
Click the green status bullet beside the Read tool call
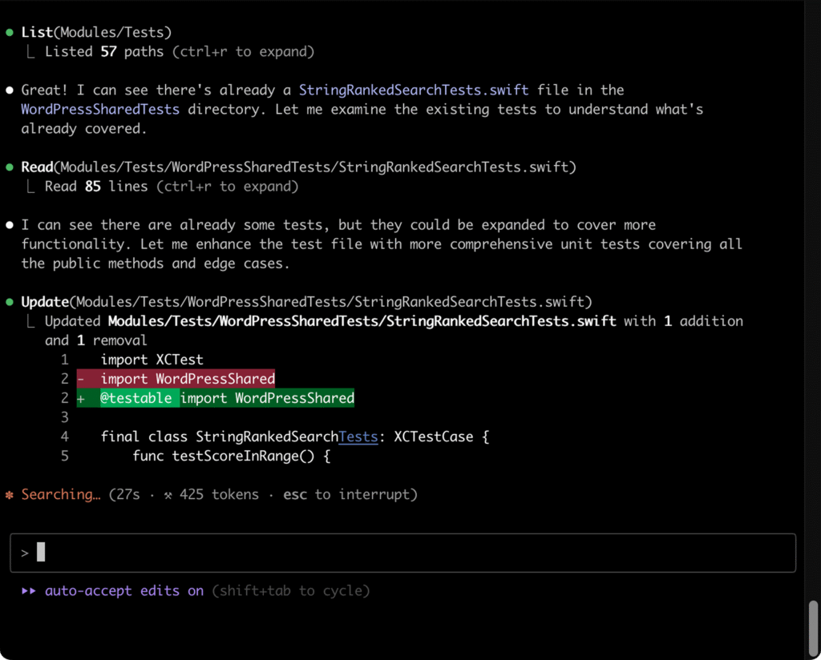(10, 167)
